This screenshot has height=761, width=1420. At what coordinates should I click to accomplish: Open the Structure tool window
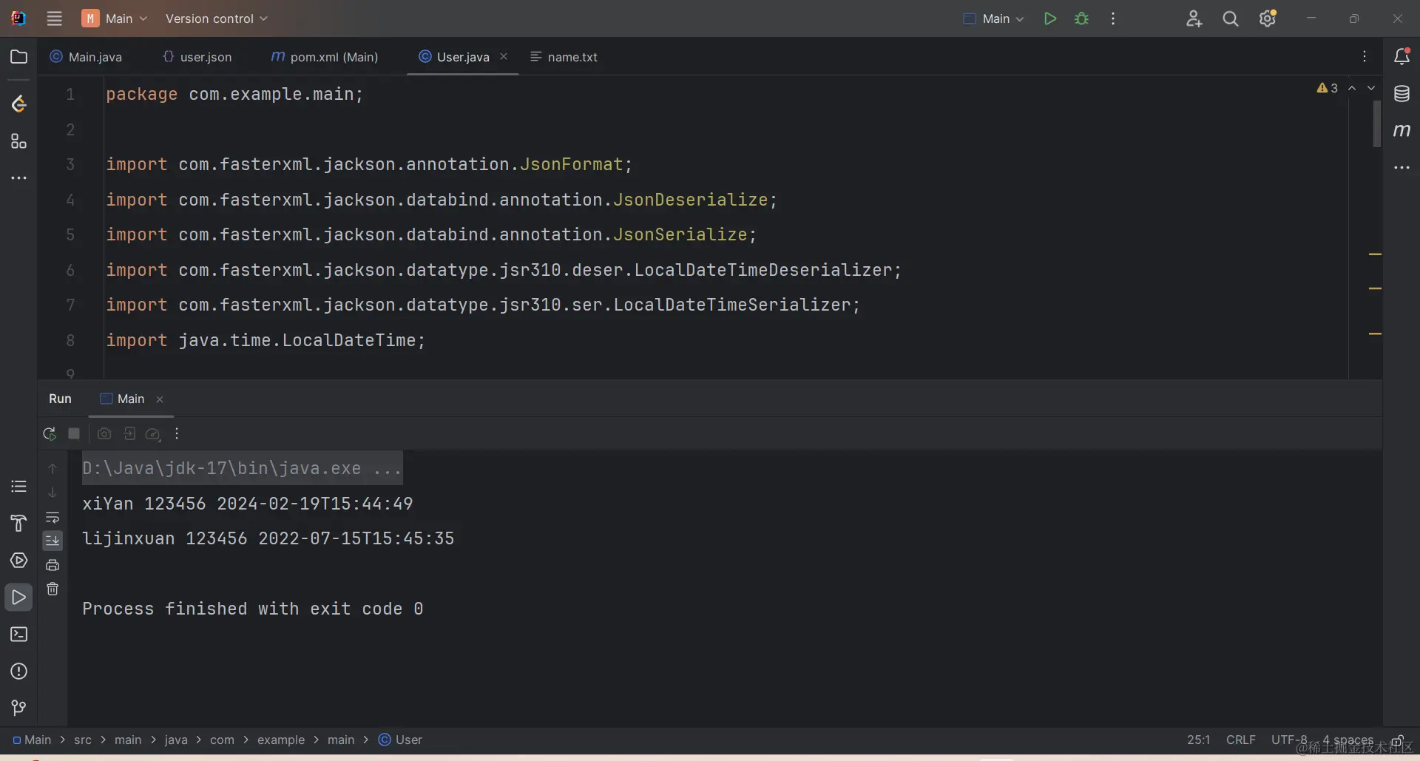click(19, 141)
